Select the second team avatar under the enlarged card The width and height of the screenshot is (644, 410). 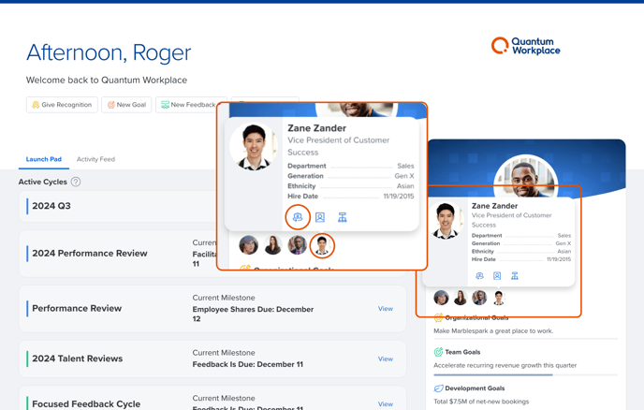point(272,245)
